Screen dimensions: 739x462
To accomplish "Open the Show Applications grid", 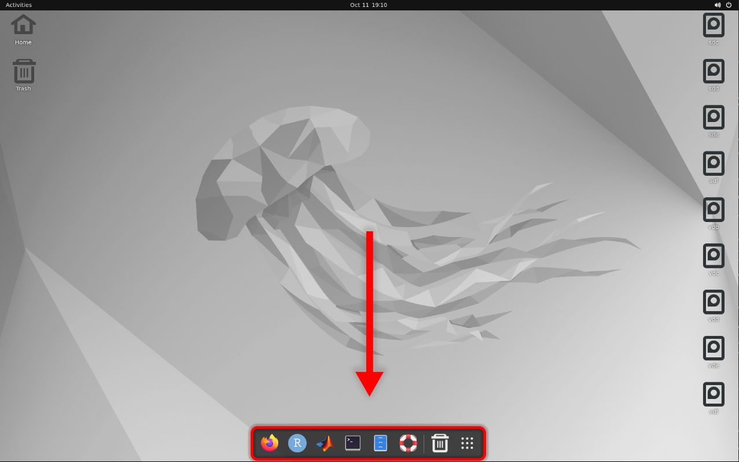I will (467, 443).
